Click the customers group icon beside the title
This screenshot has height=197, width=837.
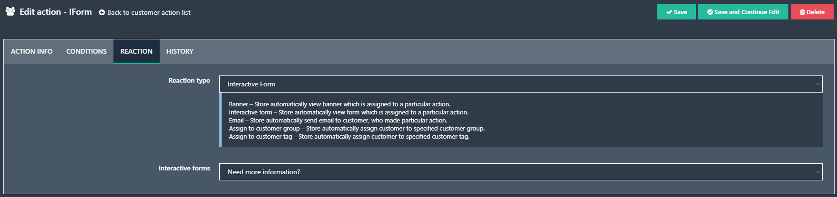10,11
